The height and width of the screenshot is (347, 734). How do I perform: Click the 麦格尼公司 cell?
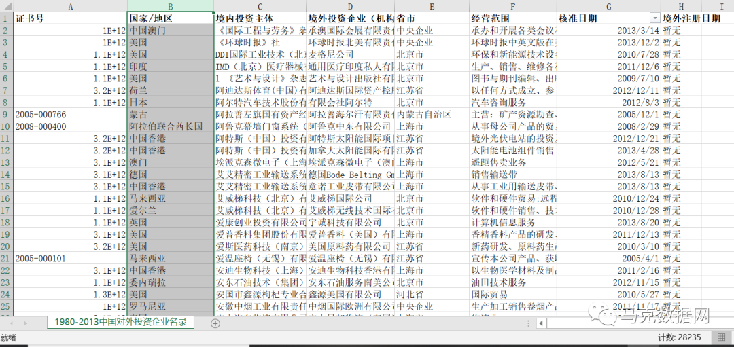350,54
